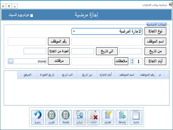Increase أيام الاجازة with up arrow

(x=132, y=60)
